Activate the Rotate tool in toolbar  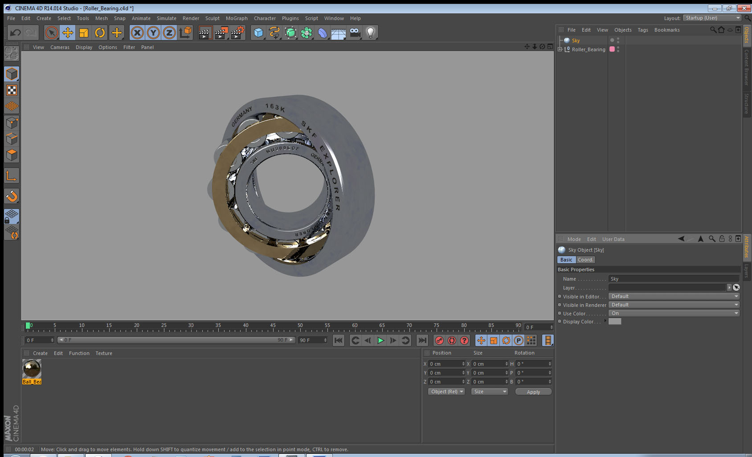[100, 33]
